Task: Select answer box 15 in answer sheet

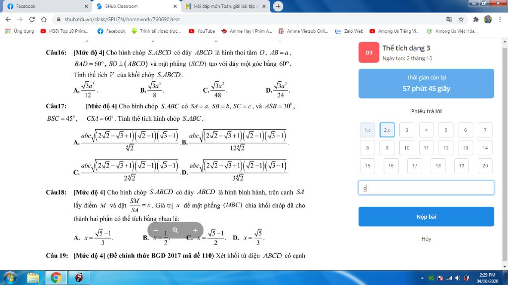Action: (x=368, y=165)
